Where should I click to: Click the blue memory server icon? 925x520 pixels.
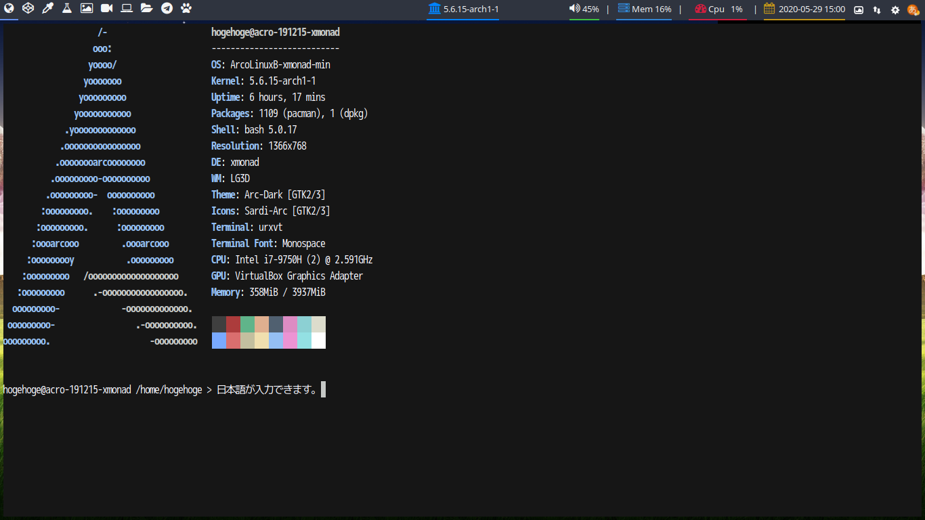click(x=623, y=9)
